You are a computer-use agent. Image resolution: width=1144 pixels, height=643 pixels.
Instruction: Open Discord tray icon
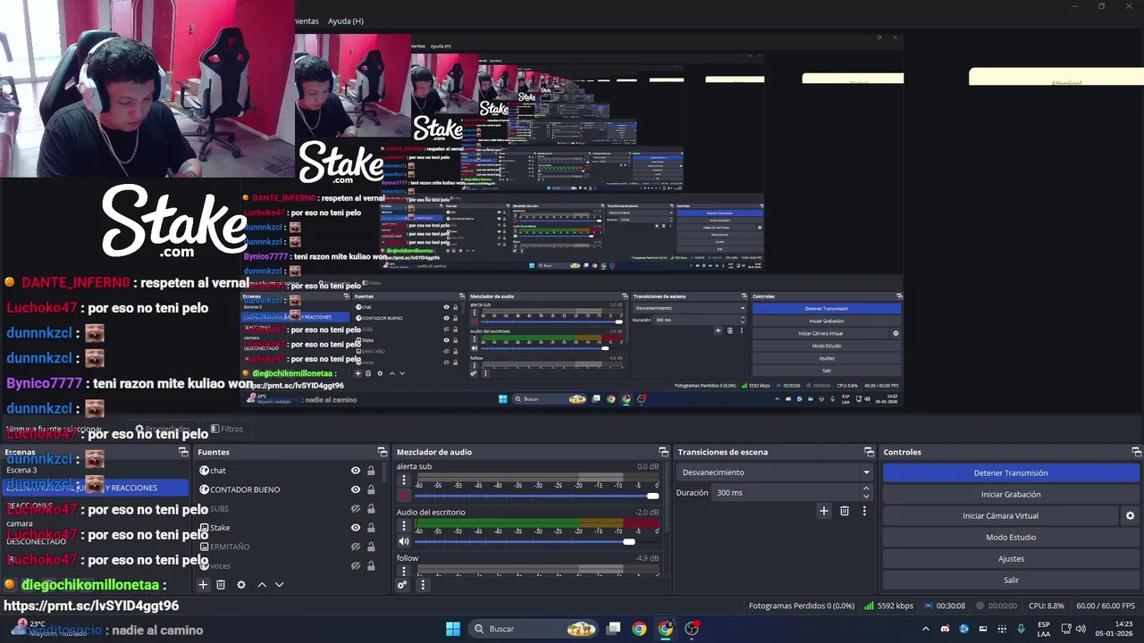(945, 629)
